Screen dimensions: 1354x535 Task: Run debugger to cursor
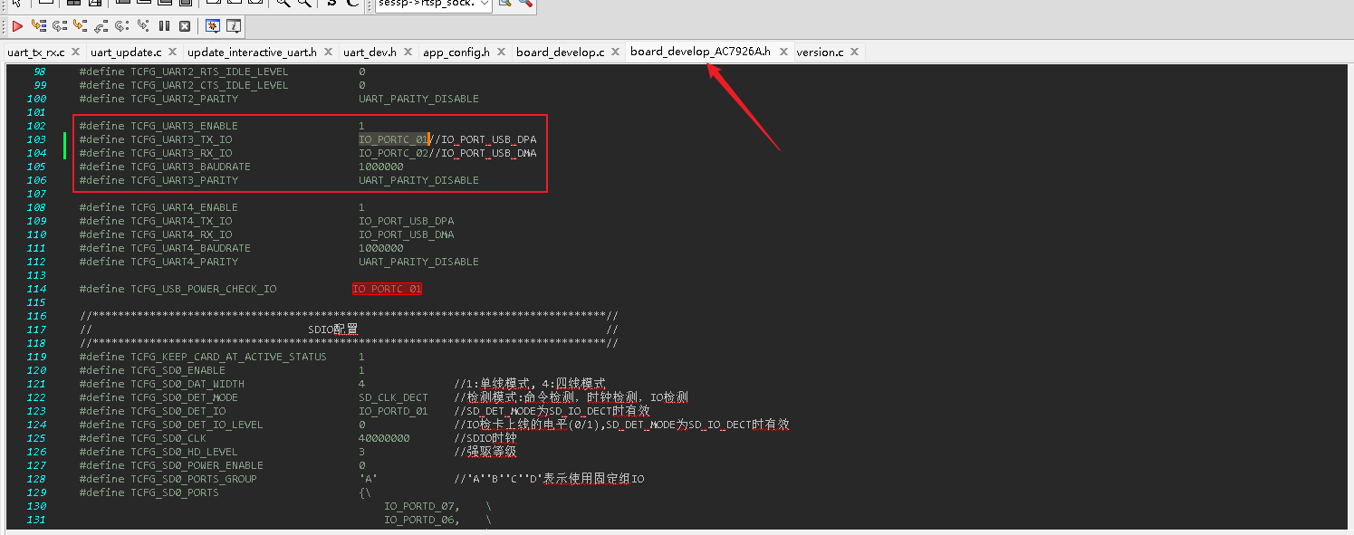[x=39, y=26]
